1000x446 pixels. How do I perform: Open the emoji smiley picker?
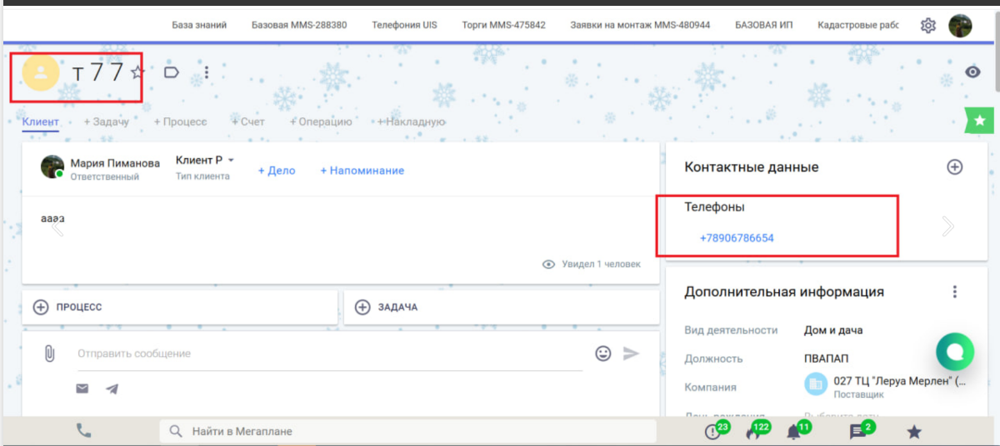603,354
